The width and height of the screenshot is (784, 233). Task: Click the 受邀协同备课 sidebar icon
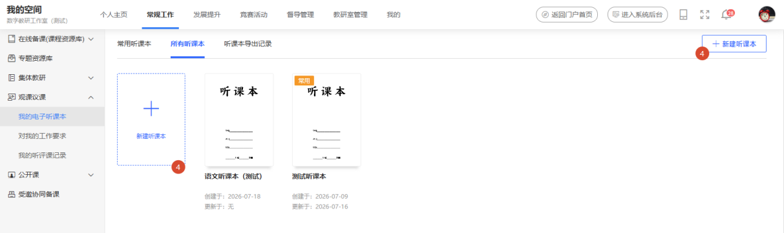pos(11,194)
